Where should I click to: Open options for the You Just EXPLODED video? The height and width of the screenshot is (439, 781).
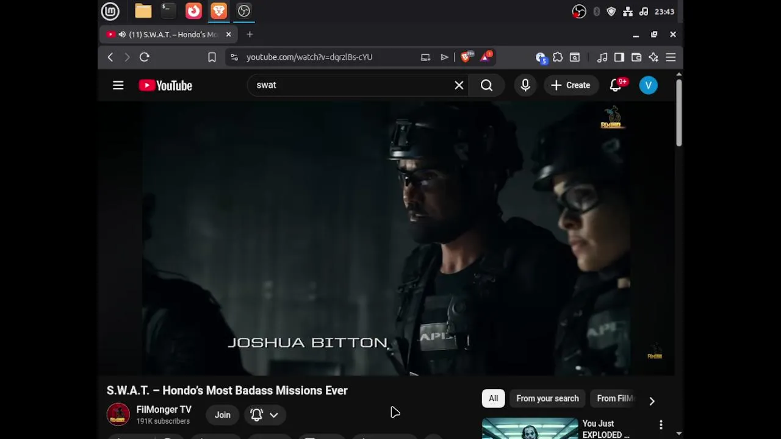[661, 424]
